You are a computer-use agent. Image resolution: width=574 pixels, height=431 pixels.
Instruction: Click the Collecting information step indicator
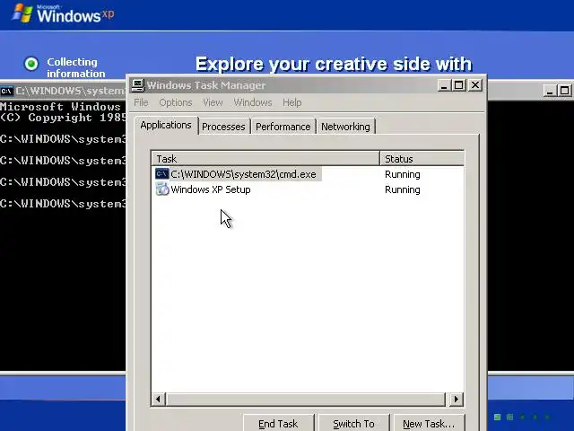click(x=31, y=64)
